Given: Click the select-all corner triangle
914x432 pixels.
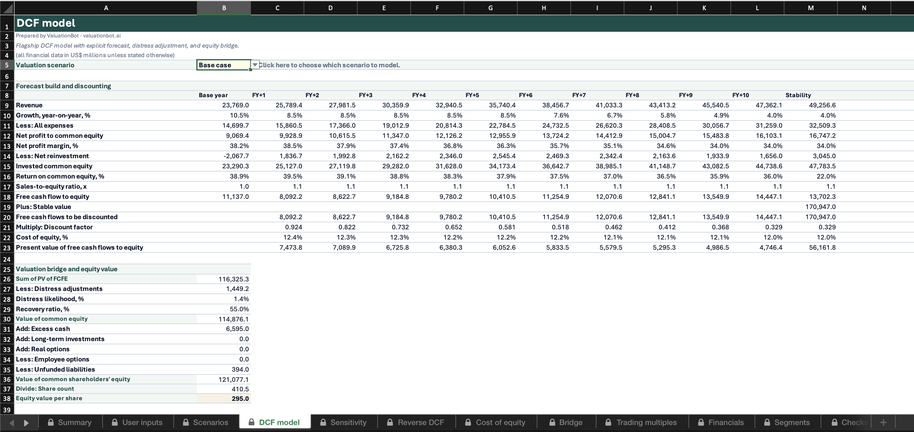Looking at the screenshot, I should click(7, 8).
